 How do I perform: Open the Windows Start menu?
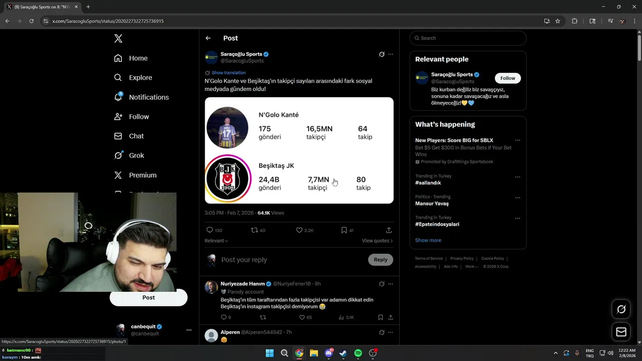coord(269,353)
